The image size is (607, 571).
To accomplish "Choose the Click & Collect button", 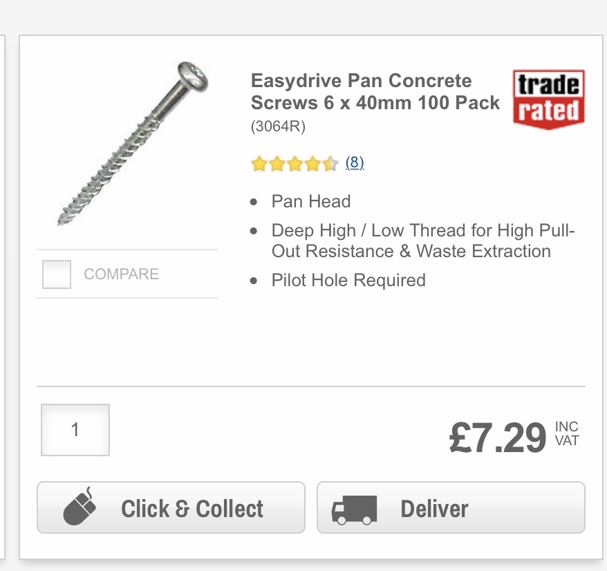I will click(x=171, y=507).
